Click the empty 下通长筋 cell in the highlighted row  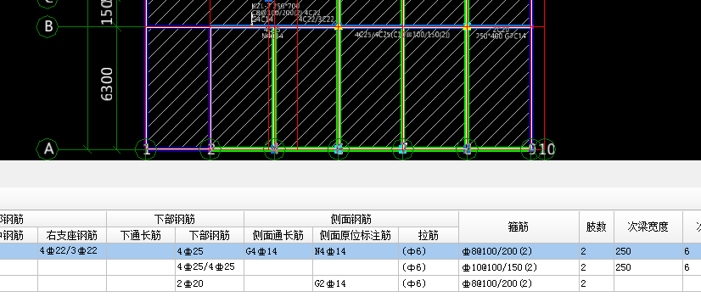pos(141,251)
